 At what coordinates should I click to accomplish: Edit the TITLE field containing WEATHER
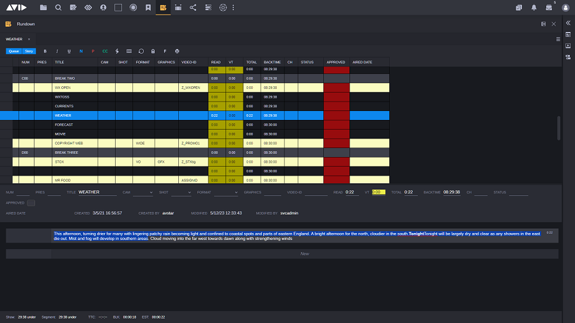coord(97,192)
